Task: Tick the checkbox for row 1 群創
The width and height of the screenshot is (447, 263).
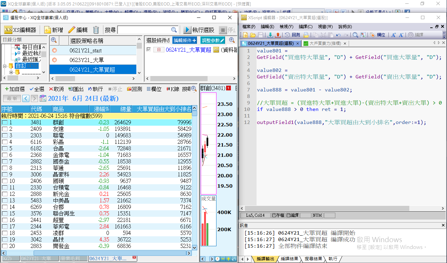Action: click(x=4, y=122)
